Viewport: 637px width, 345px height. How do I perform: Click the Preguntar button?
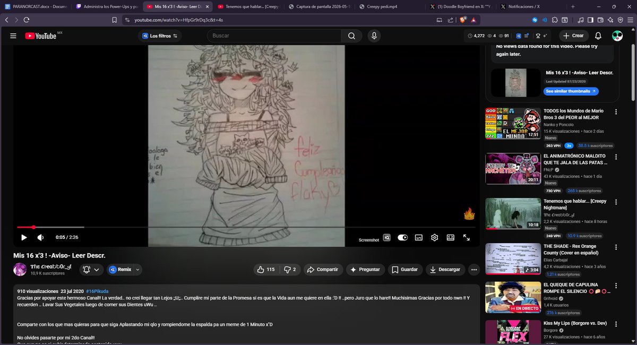click(x=365, y=270)
